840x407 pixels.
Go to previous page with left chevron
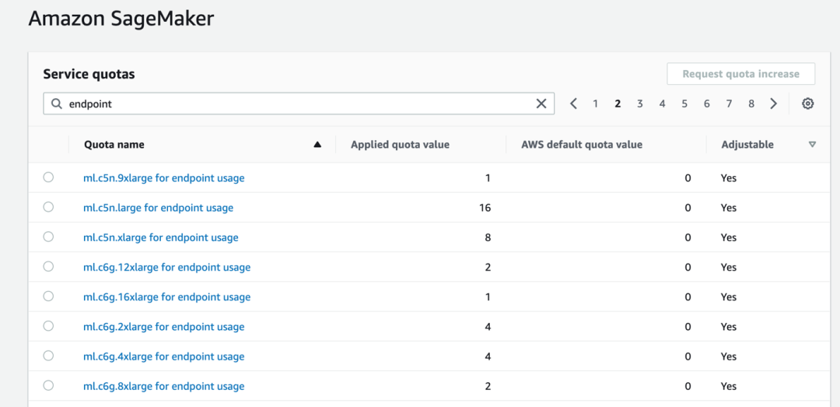(x=573, y=104)
